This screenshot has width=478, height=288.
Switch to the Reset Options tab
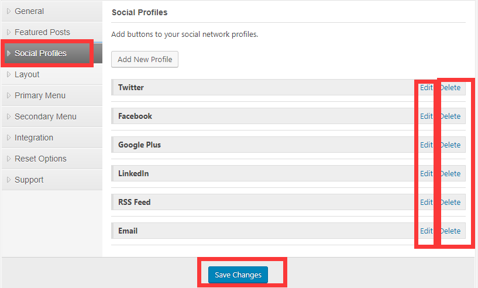pos(52,159)
